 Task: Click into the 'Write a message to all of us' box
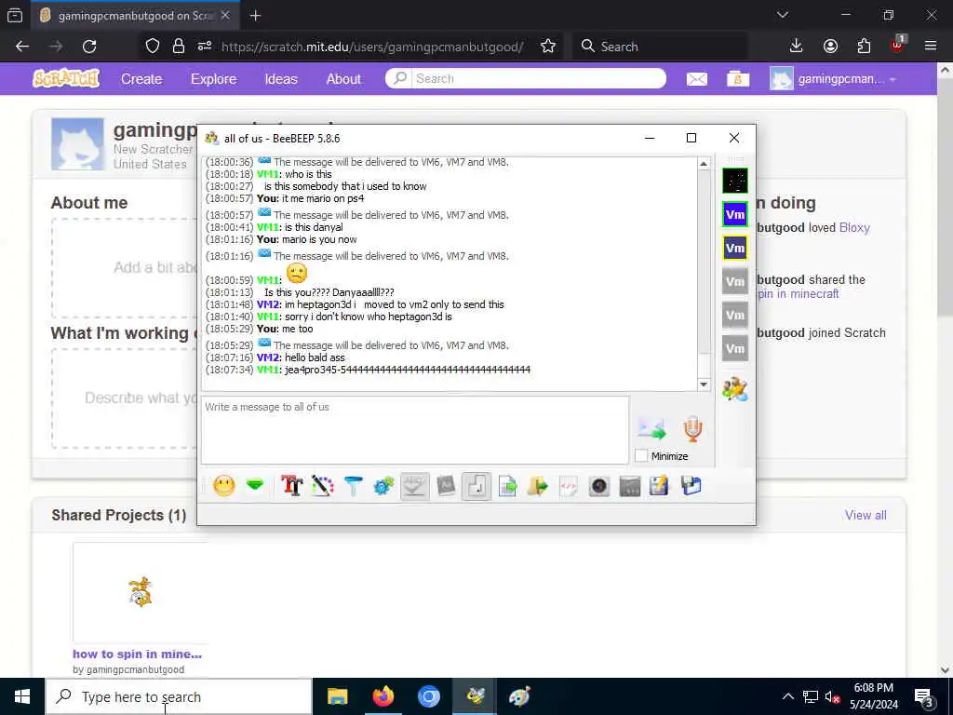pos(415,430)
